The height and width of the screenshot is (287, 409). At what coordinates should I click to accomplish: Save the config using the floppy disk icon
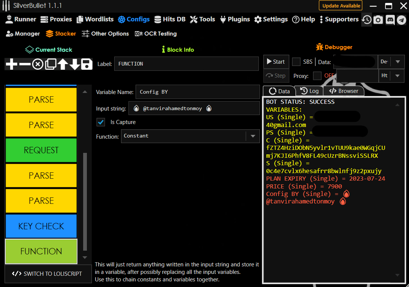pos(87,64)
